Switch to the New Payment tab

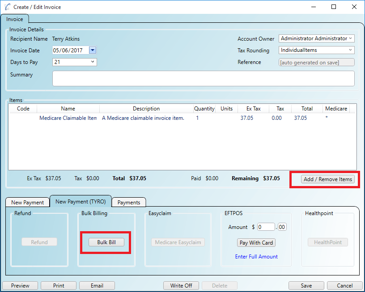[x=27, y=202]
